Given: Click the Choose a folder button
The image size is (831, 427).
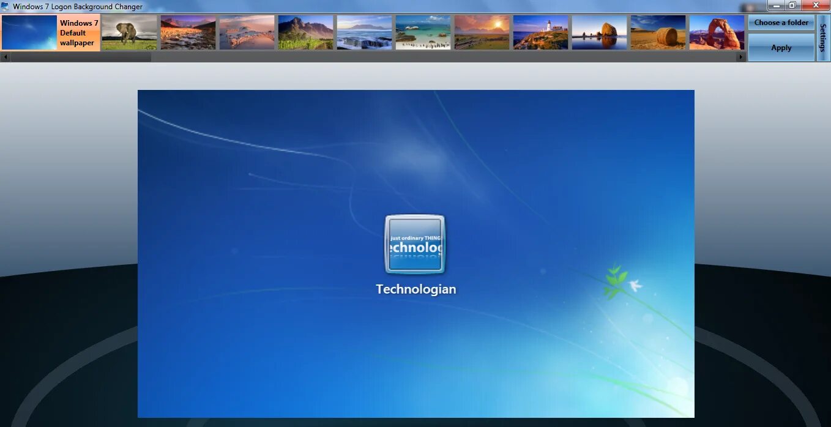Looking at the screenshot, I should point(781,23).
